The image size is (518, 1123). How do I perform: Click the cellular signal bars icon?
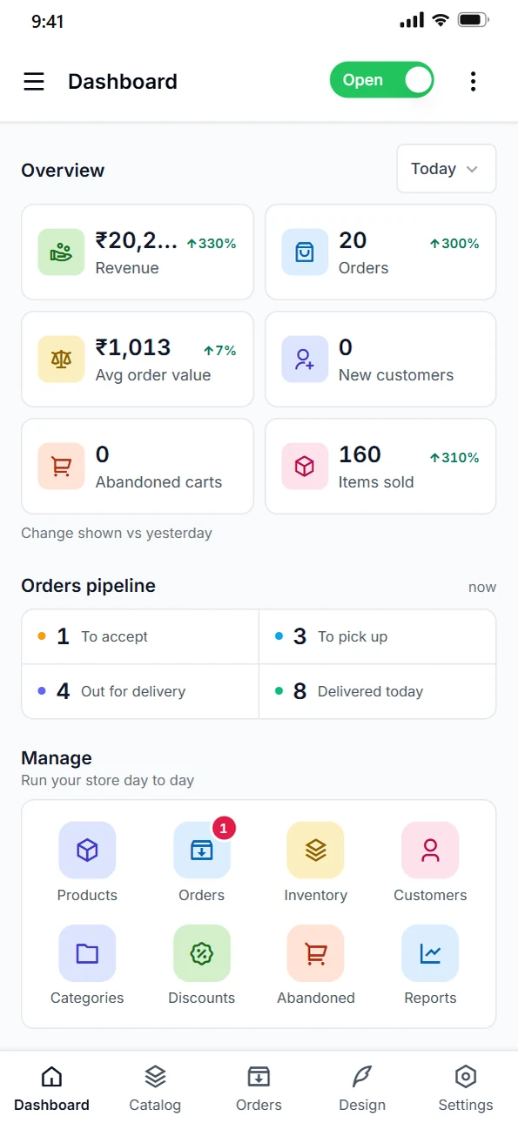click(412, 20)
